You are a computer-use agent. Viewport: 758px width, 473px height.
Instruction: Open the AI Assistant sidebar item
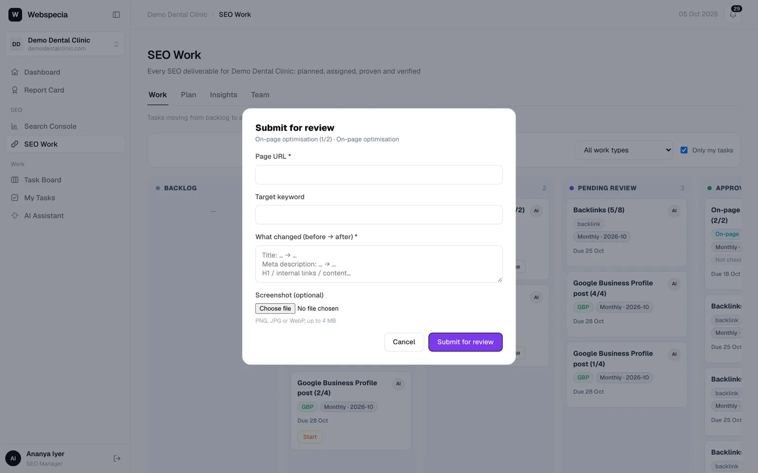coord(65,216)
